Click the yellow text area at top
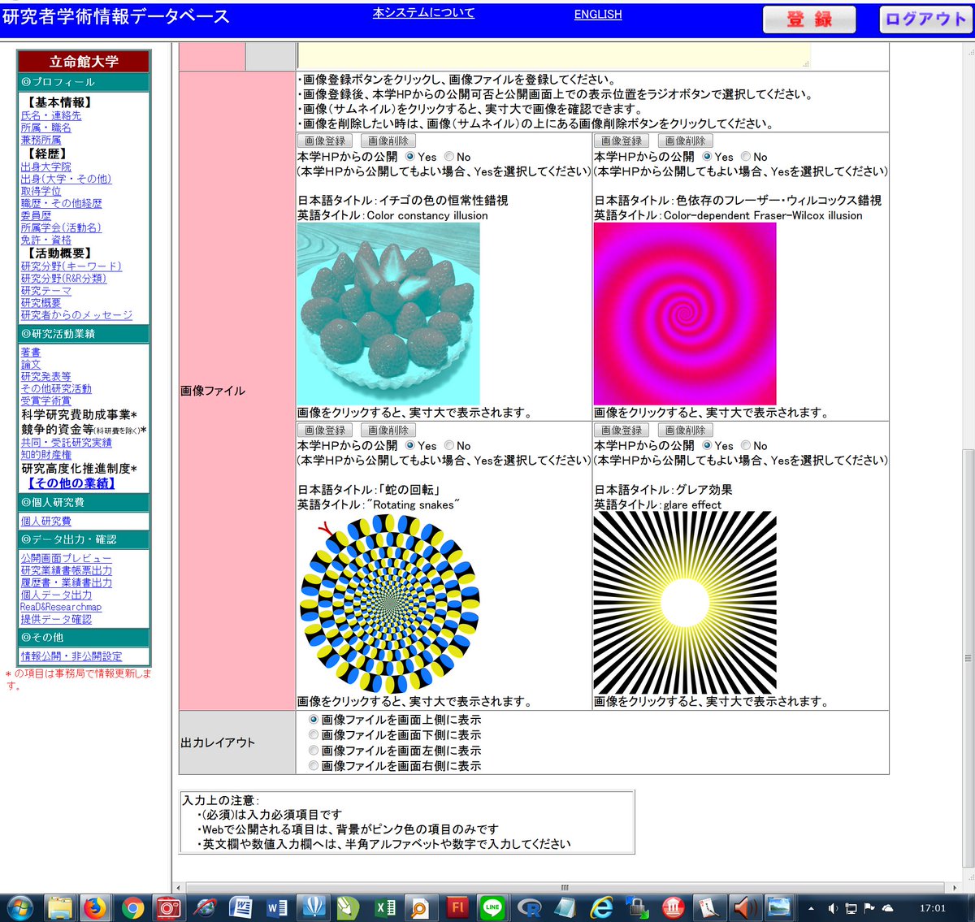 coord(554,55)
